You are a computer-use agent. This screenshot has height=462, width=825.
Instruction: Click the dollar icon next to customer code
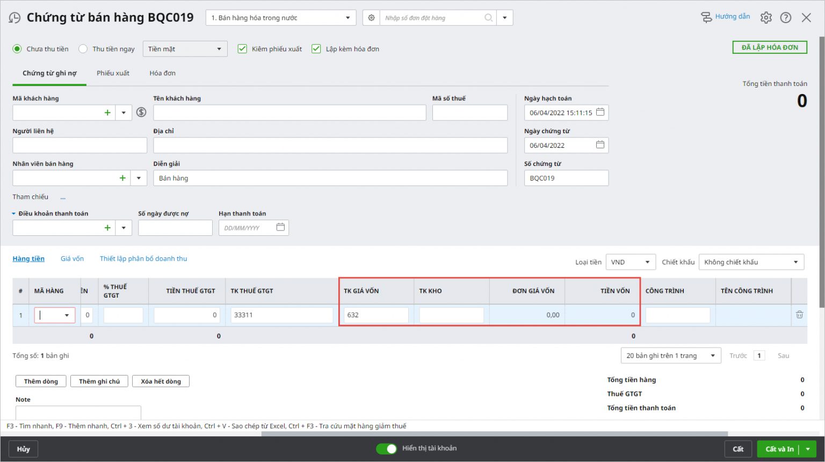coord(141,112)
